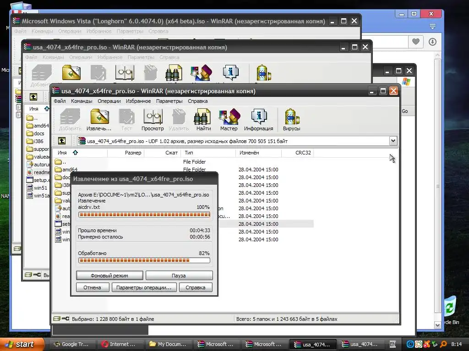Click the Изменён column header
The width and height of the screenshot is (469, 351).
(x=258, y=153)
